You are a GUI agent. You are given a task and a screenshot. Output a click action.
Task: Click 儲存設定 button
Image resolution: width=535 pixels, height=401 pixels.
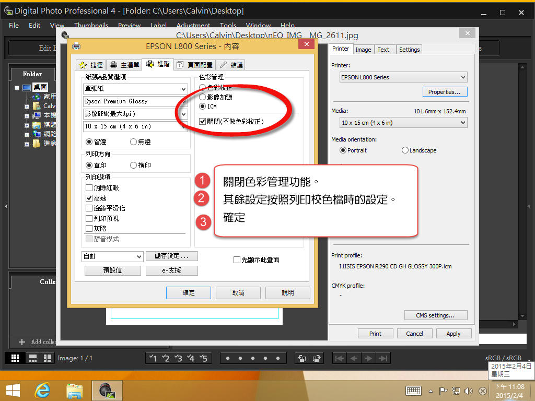click(171, 256)
